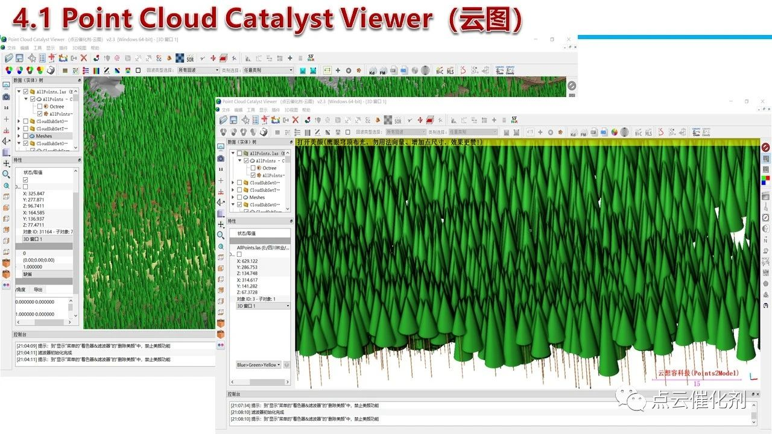Open 所有回波 dropdown in back window
The height and width of the screenshot is (434, 772).
198,71
